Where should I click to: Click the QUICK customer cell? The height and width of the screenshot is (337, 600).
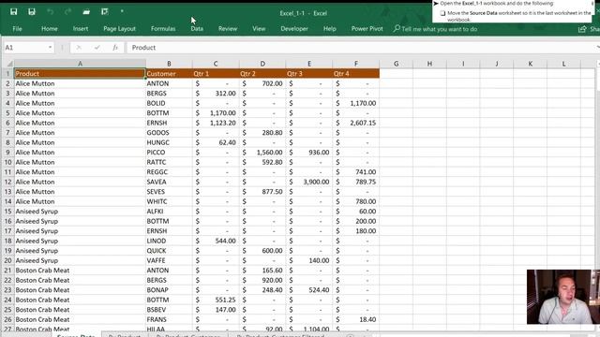click(x=169, y=251)
